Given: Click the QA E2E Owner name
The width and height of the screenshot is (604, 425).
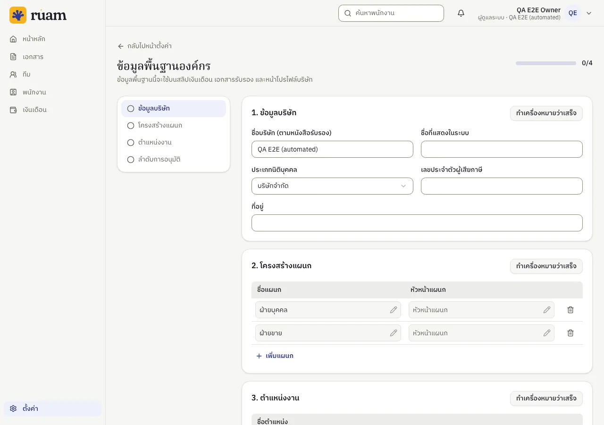Looking at the screenshot, I should [538, 10].
